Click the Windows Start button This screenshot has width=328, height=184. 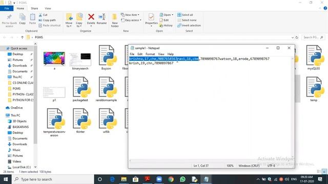click(6, 179)
